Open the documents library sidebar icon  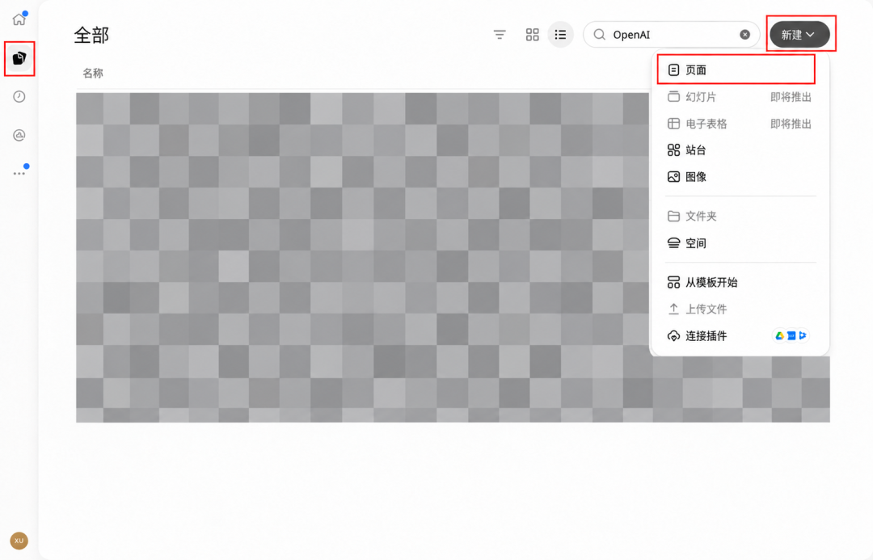pos(19,58)
